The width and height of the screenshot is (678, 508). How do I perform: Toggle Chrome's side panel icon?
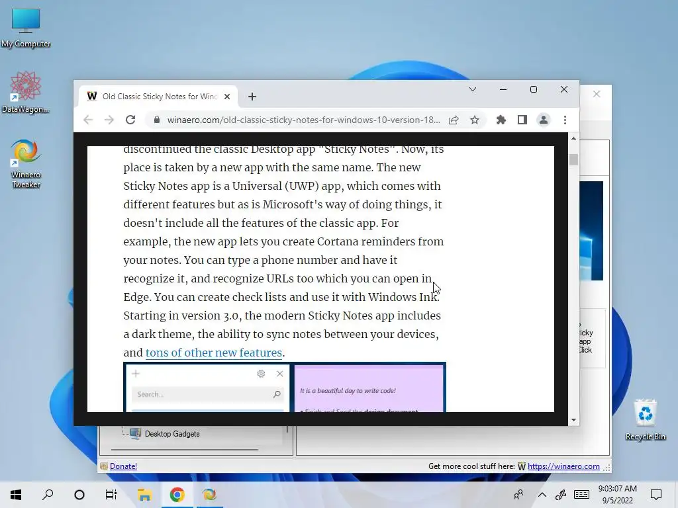[522, 120]
